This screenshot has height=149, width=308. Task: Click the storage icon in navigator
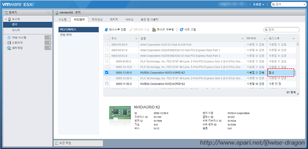9,43
